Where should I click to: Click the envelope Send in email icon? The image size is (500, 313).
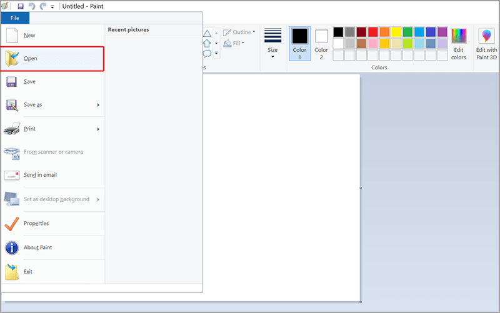pyautogui.click(x=12, y=176)
